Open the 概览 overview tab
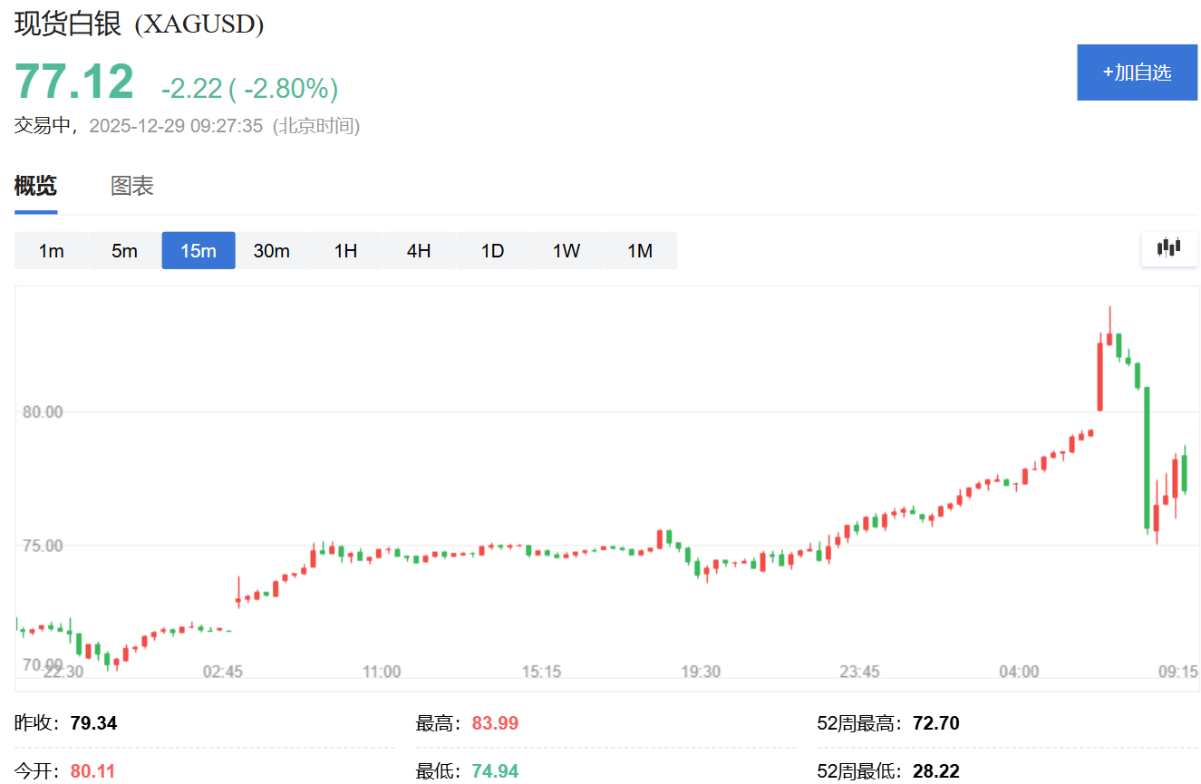 [35, 187]
